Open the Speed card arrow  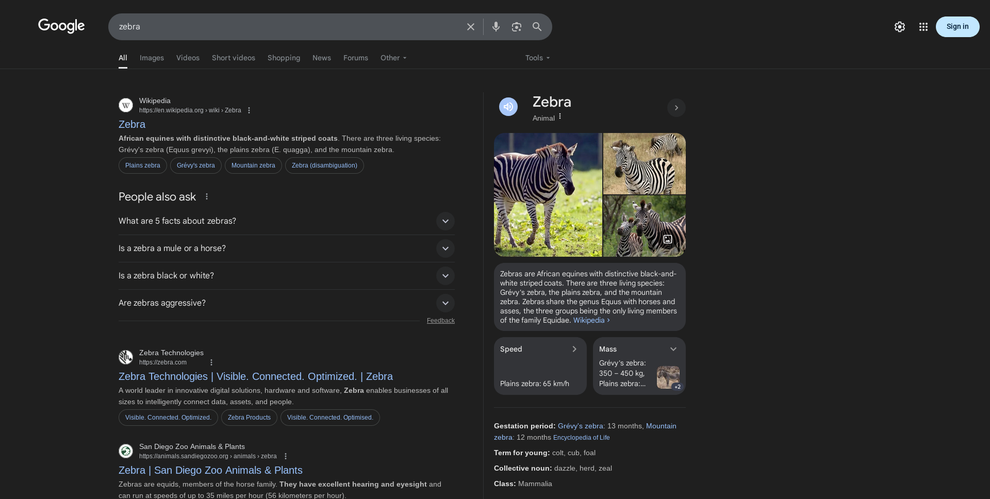574,349
